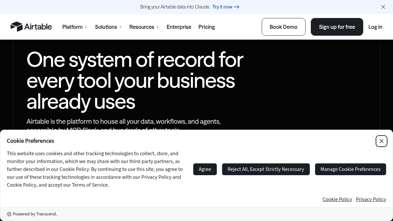Viewport: 393px width, 221px height.
Task: Close the Cookie Preferences dialog
Action: click(x=382, y=141)
